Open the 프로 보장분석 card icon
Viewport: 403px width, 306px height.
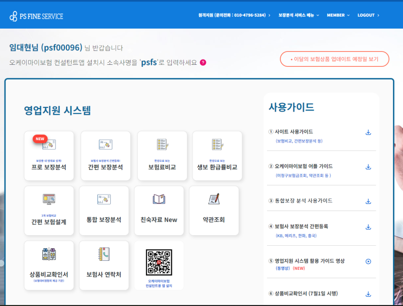pos(49,144)
